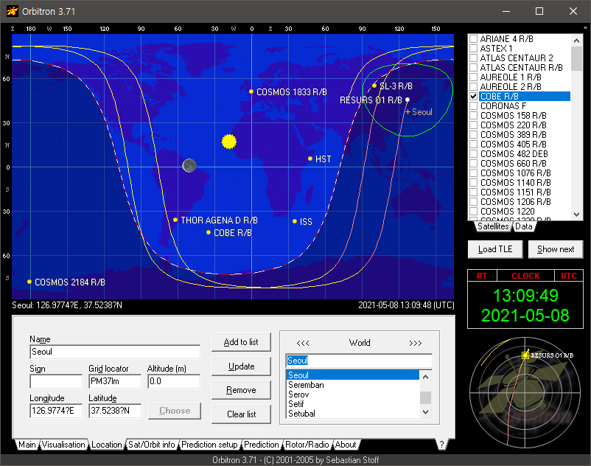
Task: Open the Main tab
Action: [x=27, y=445]
